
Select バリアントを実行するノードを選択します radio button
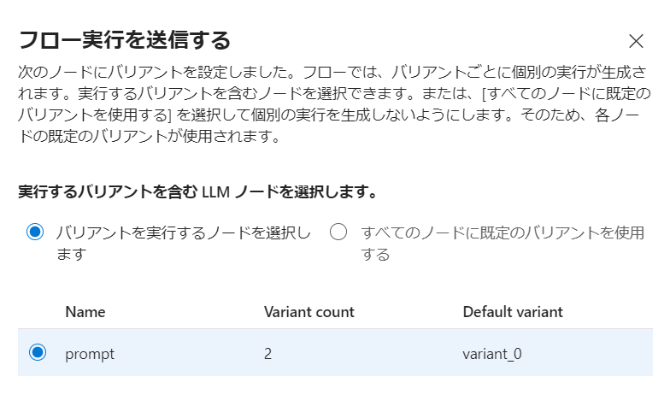tap(35, 232)
